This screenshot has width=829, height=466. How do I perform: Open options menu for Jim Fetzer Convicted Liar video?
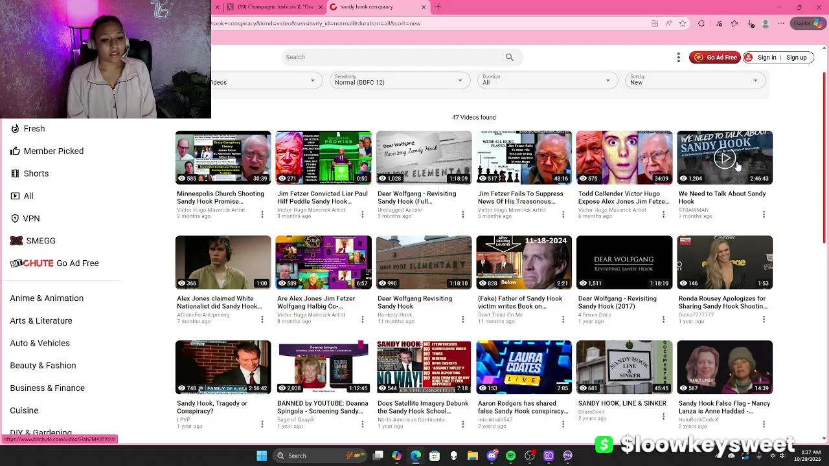[363, 214]
